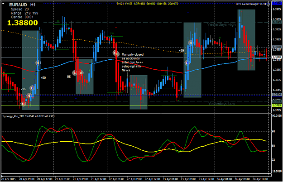Click the red trade marker on the green low line
This screenshot has height=182, width=283.
[x=23, y=104]
